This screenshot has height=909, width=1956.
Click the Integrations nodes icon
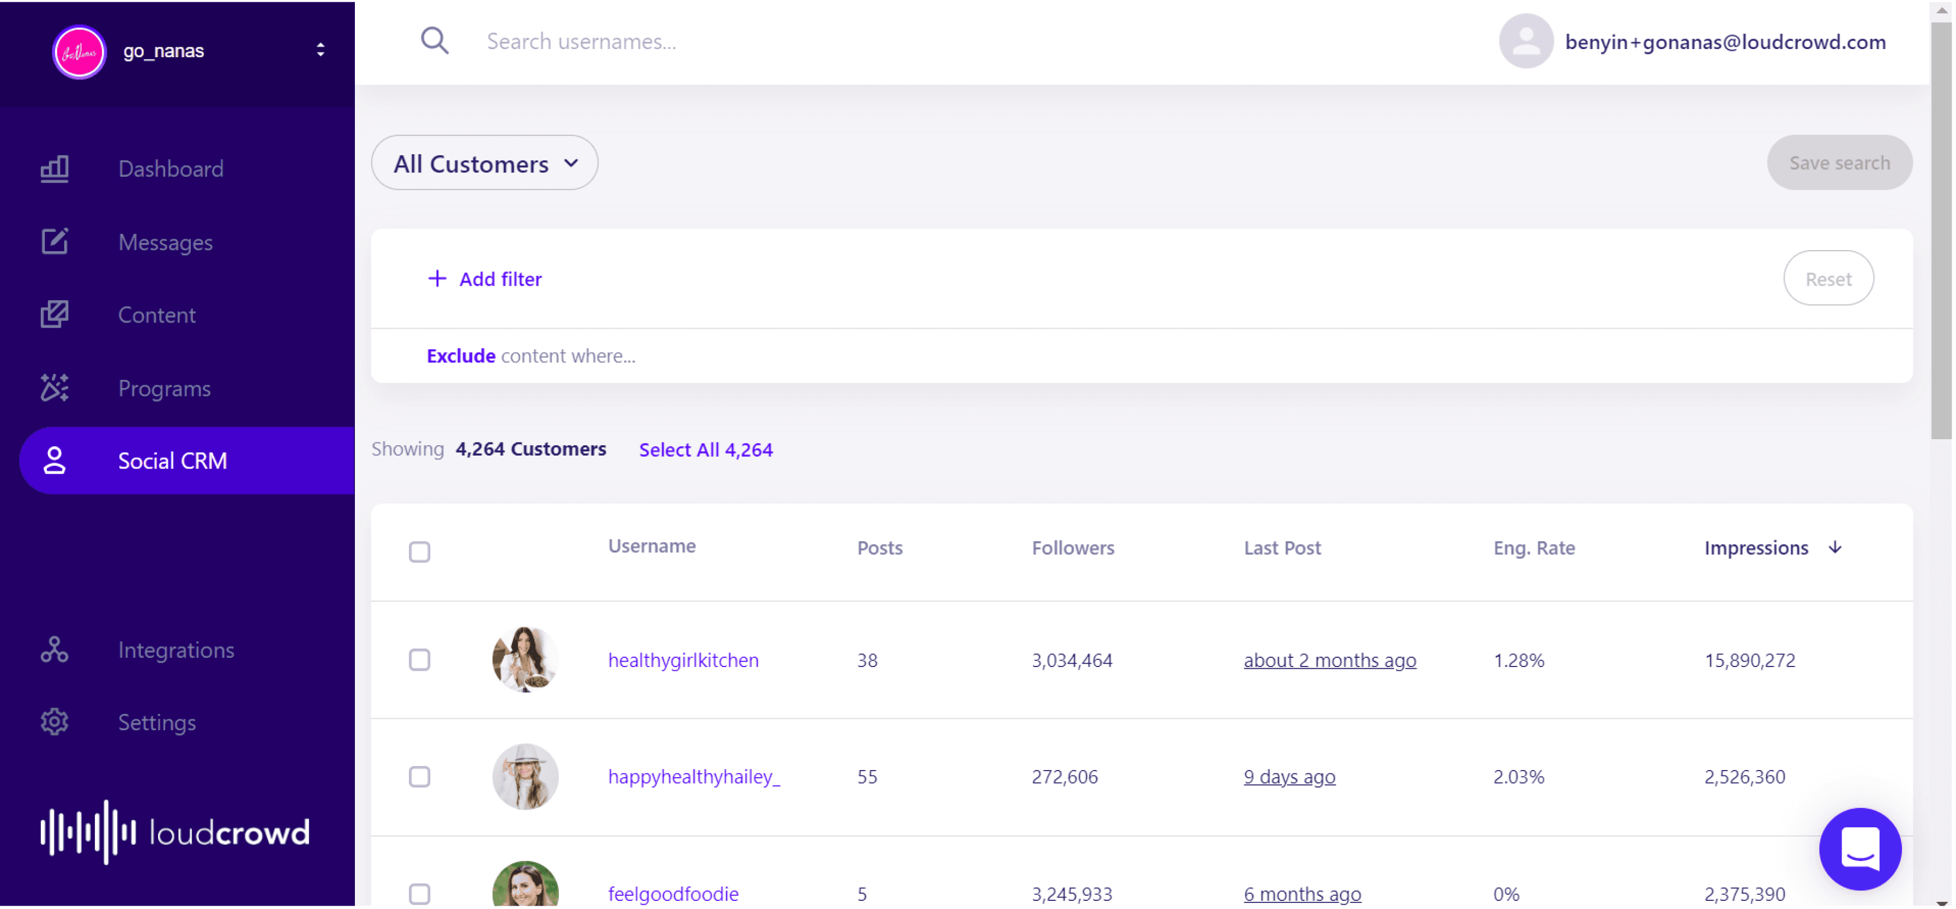pyautogui.click(x=54, y=650)
